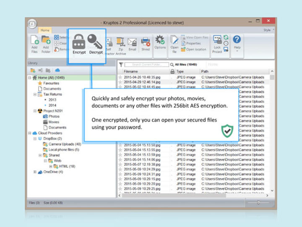The width and height of the screenshot is (302, 227).
Task: Select the Home ribbon tab
Action: 45,30
